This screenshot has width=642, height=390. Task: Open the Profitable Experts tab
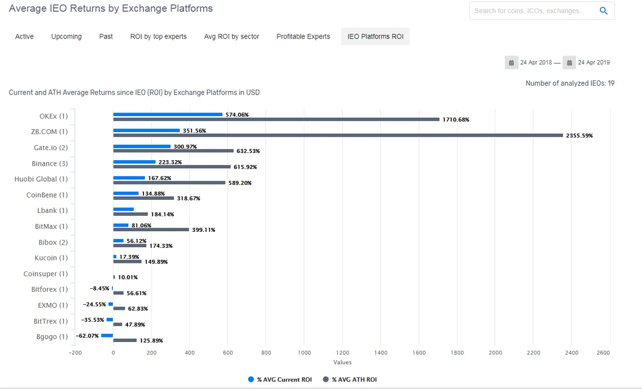(303, 37)
